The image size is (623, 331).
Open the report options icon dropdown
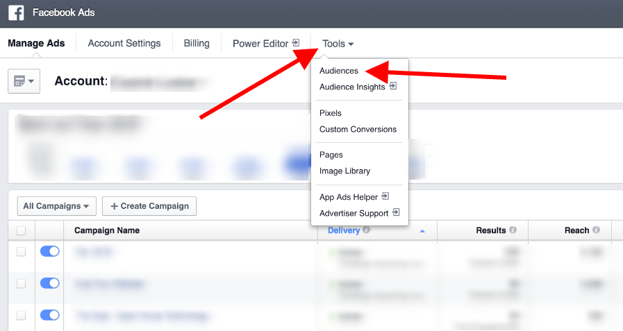pyautogui.click(x=24, y=81)
